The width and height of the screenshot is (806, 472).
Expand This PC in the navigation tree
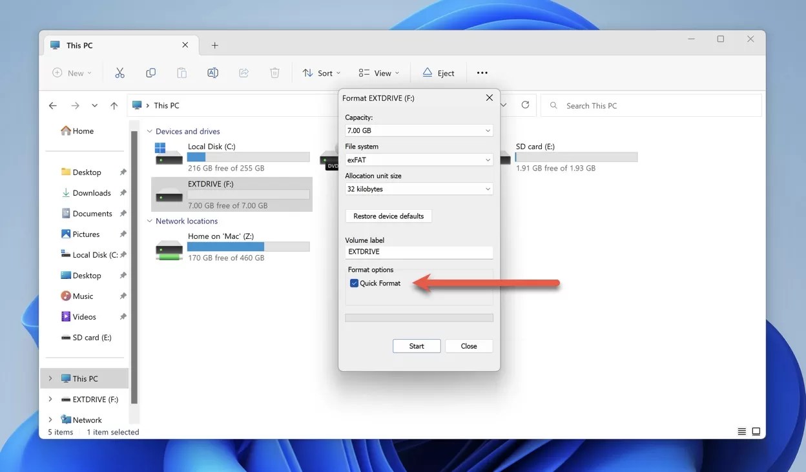(x=50, y=378)
